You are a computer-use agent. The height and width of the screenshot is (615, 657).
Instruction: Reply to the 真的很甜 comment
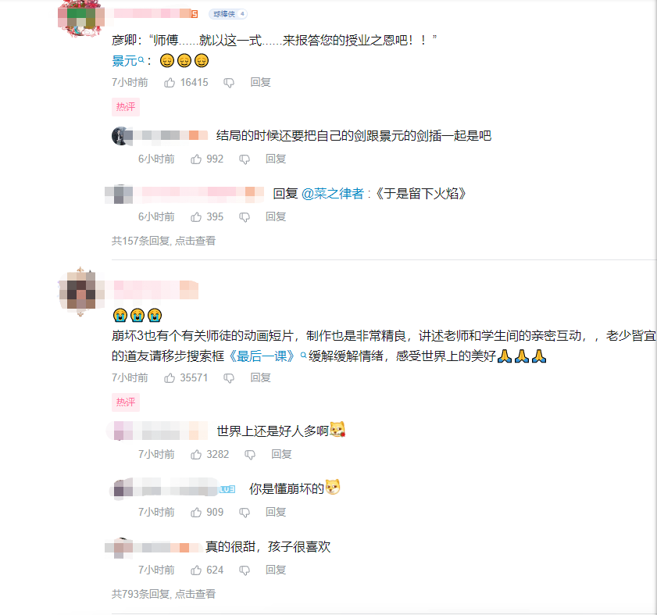(x=276, y=570)
